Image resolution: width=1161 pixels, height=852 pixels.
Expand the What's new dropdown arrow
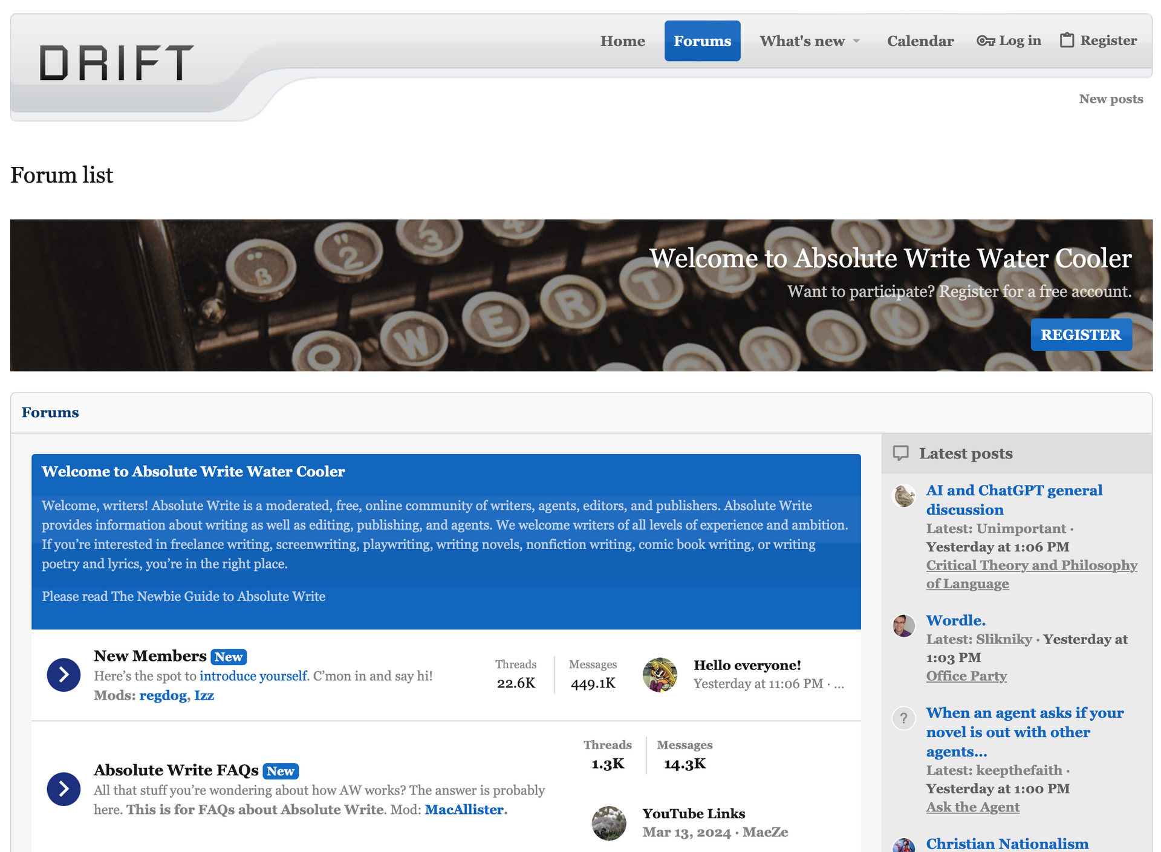click(x=856, y=41)
